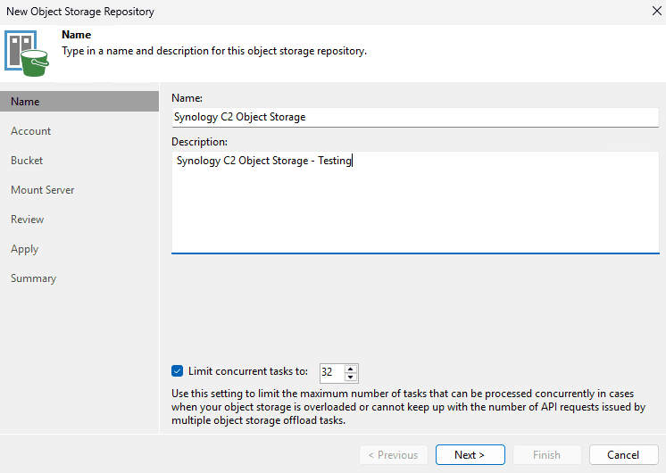Select the Name step in sidebar
Viewport: 666px width, 473px height.
click(x=25, y=102)
